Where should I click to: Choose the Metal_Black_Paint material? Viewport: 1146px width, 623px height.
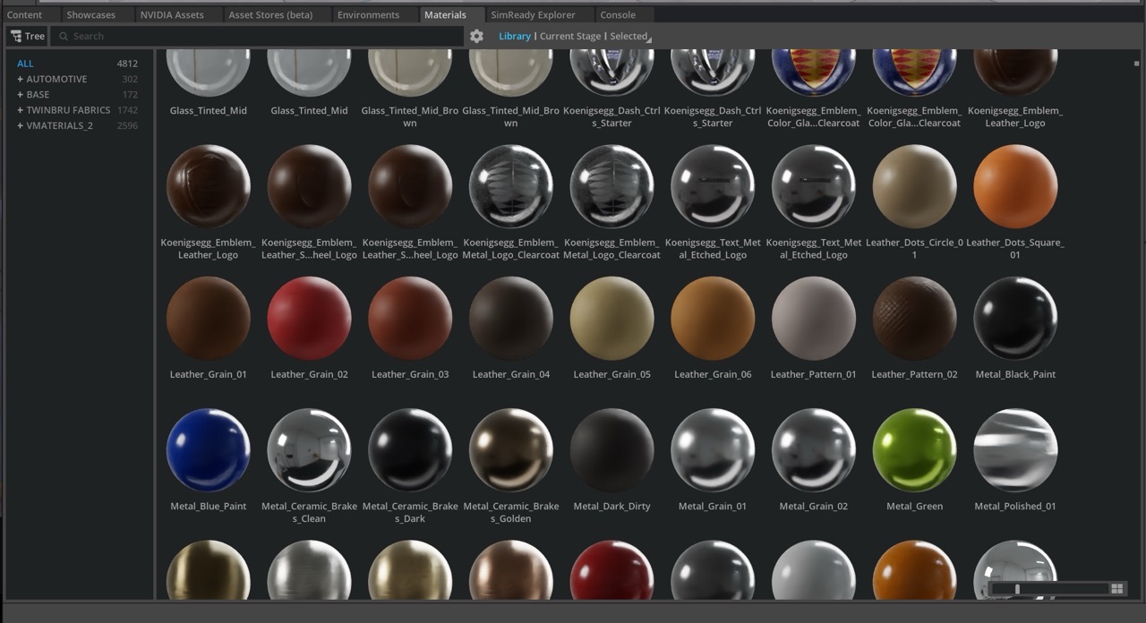click(x=1015, y=319)
